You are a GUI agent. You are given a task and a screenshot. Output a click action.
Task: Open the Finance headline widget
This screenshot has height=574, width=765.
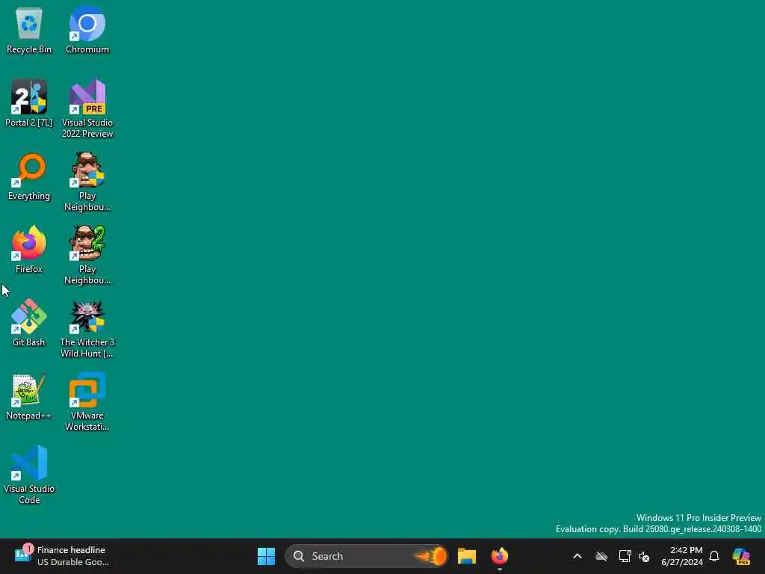(x=61, y=556)
